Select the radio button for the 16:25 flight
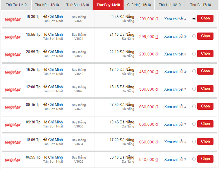 [x=194, y=71]
